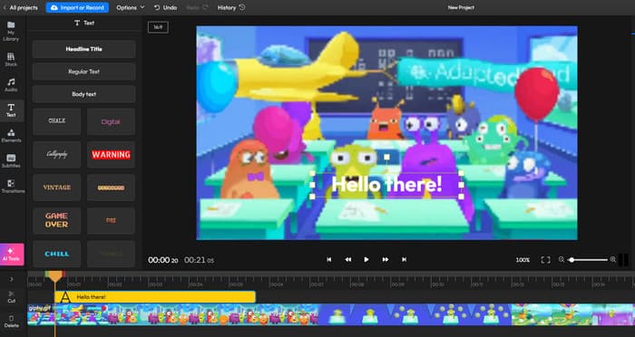Click the current time 00:00 display

point(162,260)
